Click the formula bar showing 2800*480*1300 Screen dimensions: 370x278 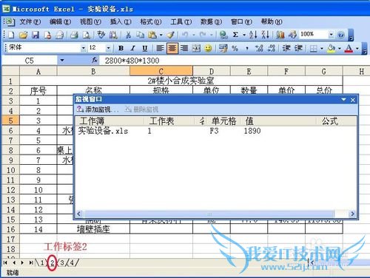235,61
